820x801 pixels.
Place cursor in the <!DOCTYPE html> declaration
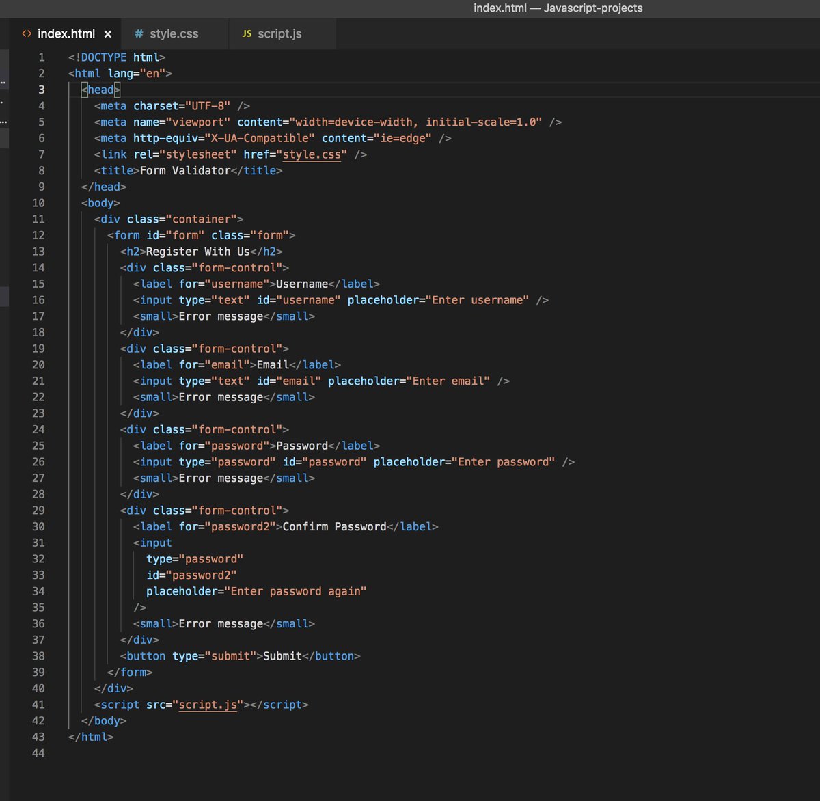[117, 57]
